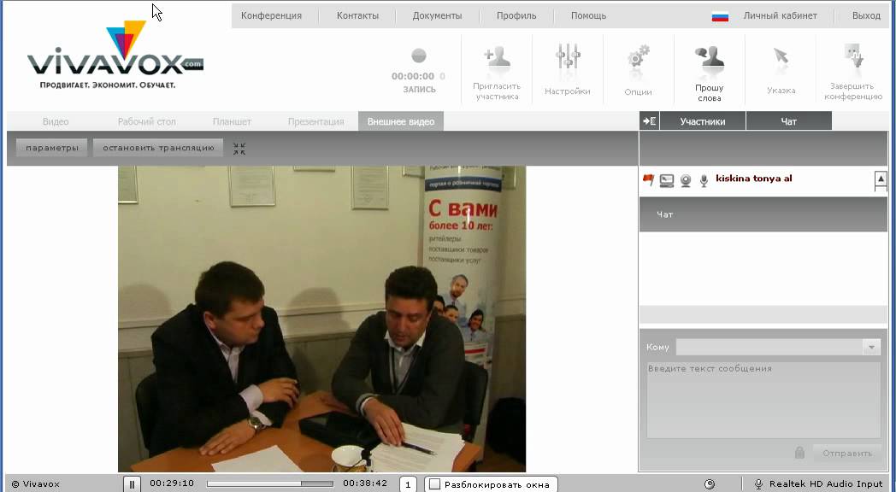Open the Контакты menu
Screen dimensions: 896x492
[x=357, y=16]
